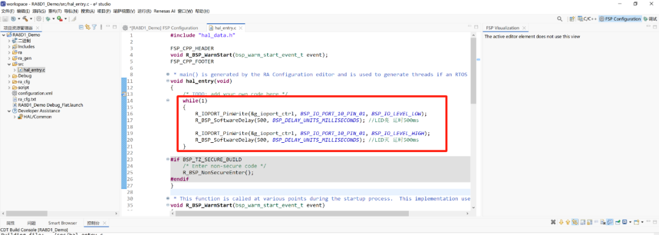Collapse the src folder in tree
659x235 pixels.
[9, 64]
